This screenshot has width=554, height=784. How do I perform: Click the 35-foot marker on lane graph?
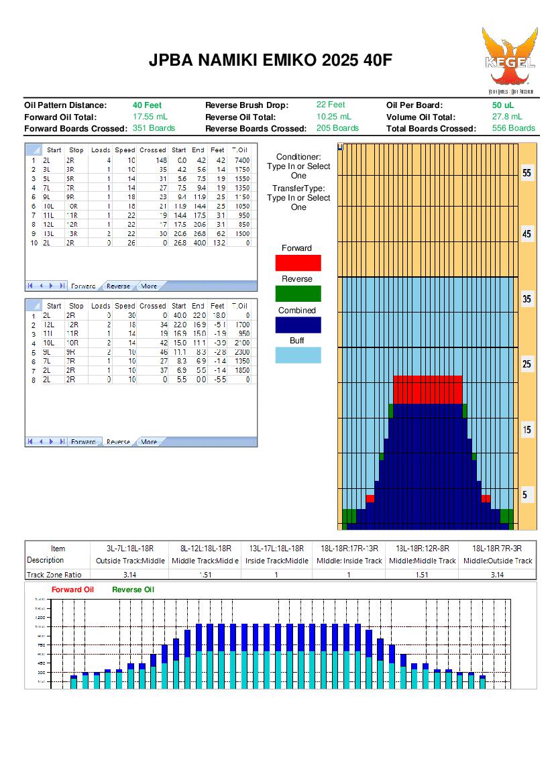(527, 299)
